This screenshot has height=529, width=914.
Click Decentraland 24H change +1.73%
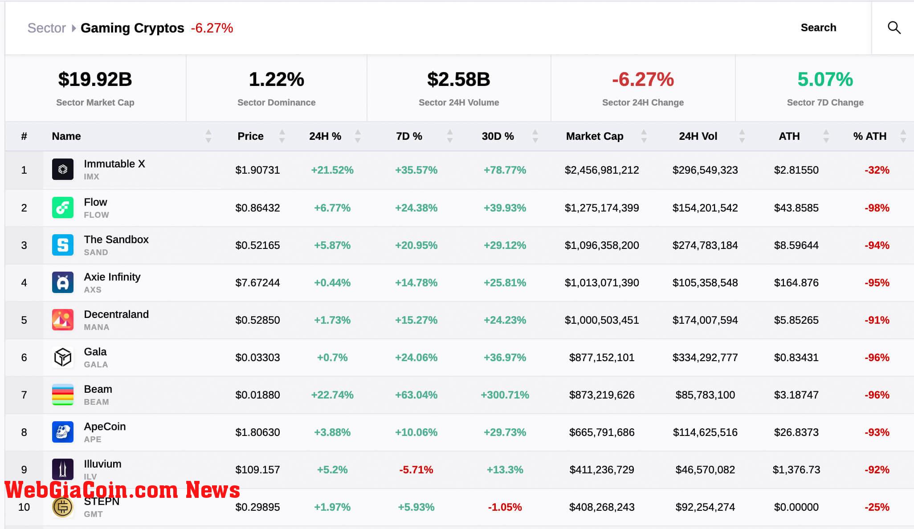coord(332,320)
